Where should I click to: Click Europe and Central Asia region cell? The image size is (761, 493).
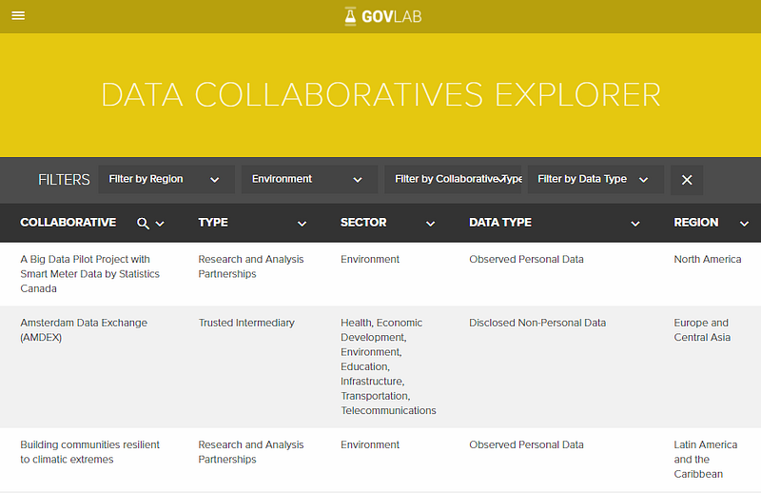(x=702, y=330)
